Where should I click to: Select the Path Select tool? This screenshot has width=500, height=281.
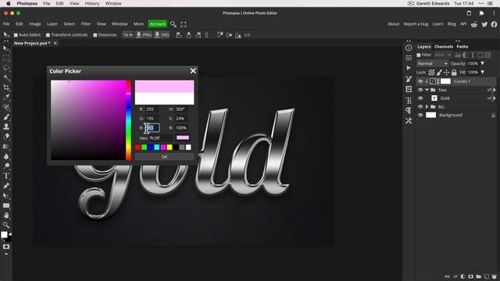point(6,196)
